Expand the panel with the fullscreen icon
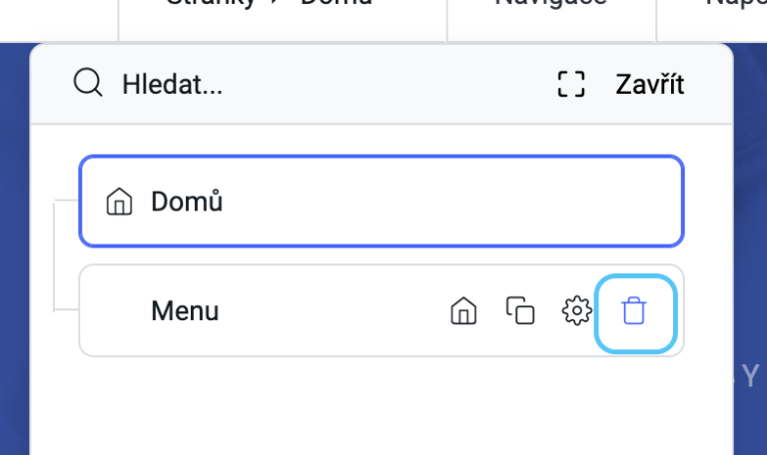Screen dimensions: 767x455 [571, 84]
